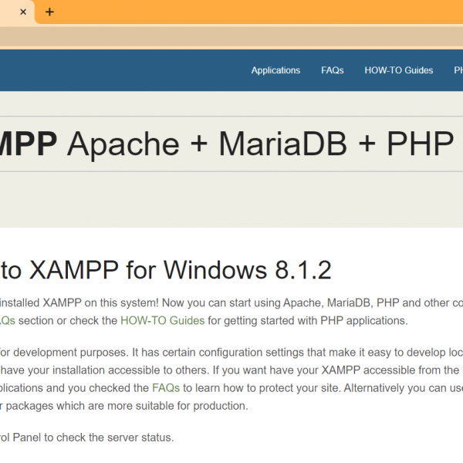Image resolution: width=463 pixels, height=463 pixels.
Task: Click the green FAQs link about protecting your site
Action: pos(166,387)
